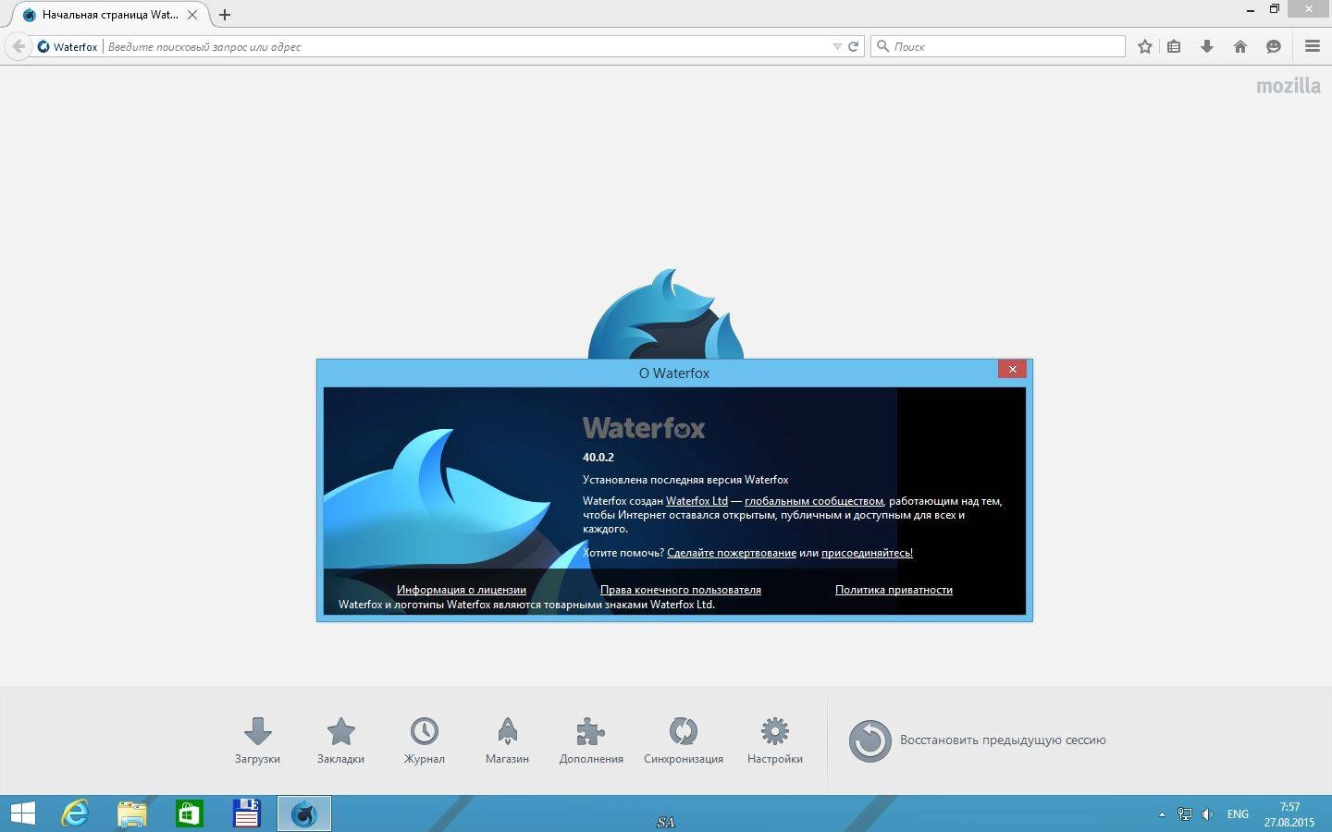Open Магазин on the start page
This screenshot has height=832, width=1332.
pyautogui.click(x=507, y=740)
